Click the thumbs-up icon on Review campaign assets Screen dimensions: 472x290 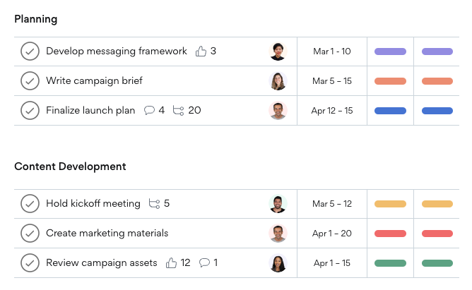pos(171,263)
